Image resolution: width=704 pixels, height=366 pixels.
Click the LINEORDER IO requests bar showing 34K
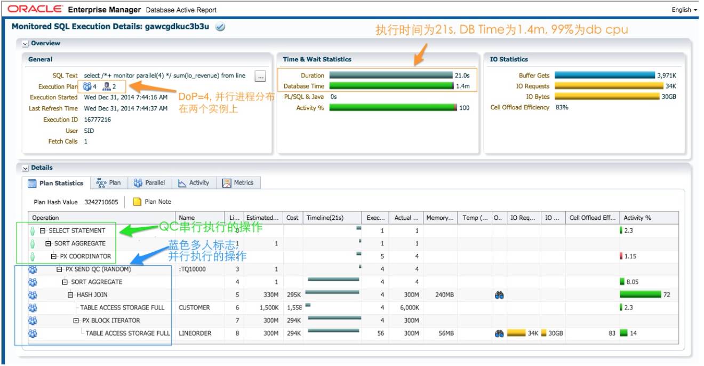tap(516, 333)
